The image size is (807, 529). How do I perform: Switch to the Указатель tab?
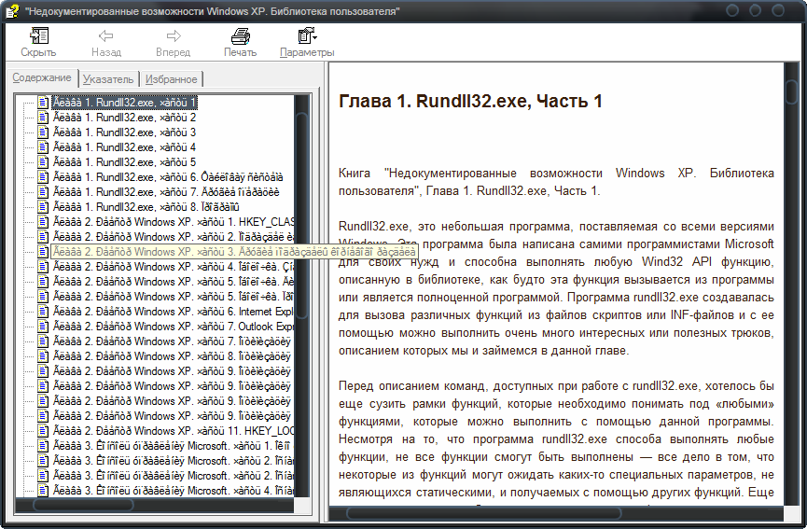(108, 79)
